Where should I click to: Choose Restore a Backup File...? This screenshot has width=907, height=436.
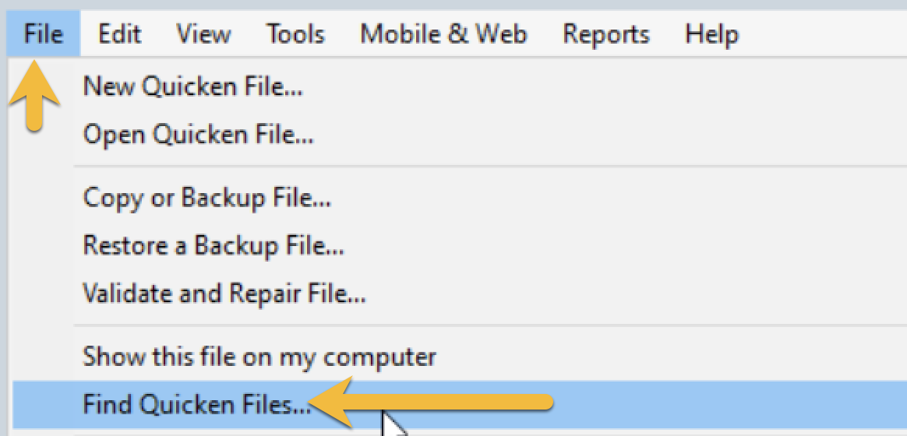click(214, 246)
